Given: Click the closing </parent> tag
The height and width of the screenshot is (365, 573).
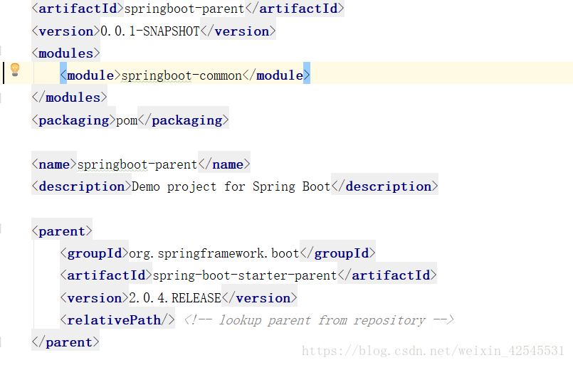Looking at the screenshot, I should click(x=65, y=342).
